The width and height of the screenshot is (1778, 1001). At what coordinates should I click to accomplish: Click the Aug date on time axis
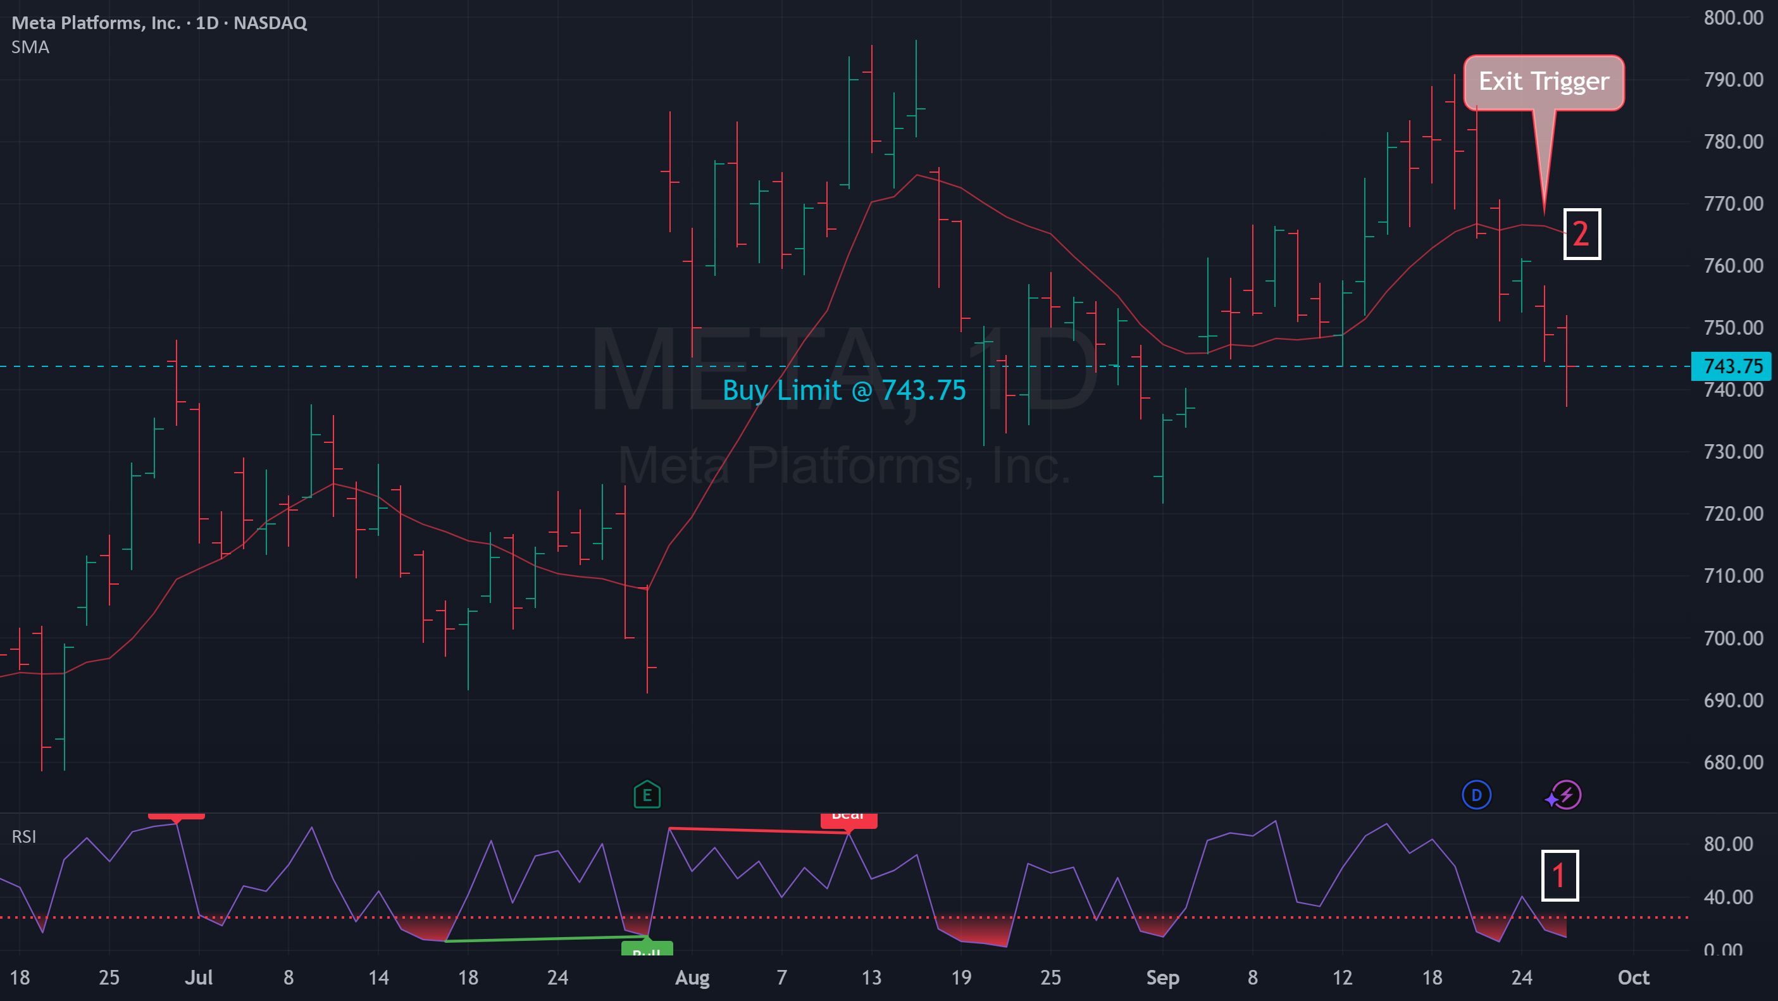692,978
